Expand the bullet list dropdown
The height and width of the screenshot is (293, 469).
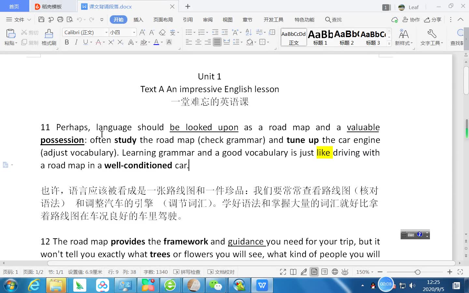click(194, 33)
